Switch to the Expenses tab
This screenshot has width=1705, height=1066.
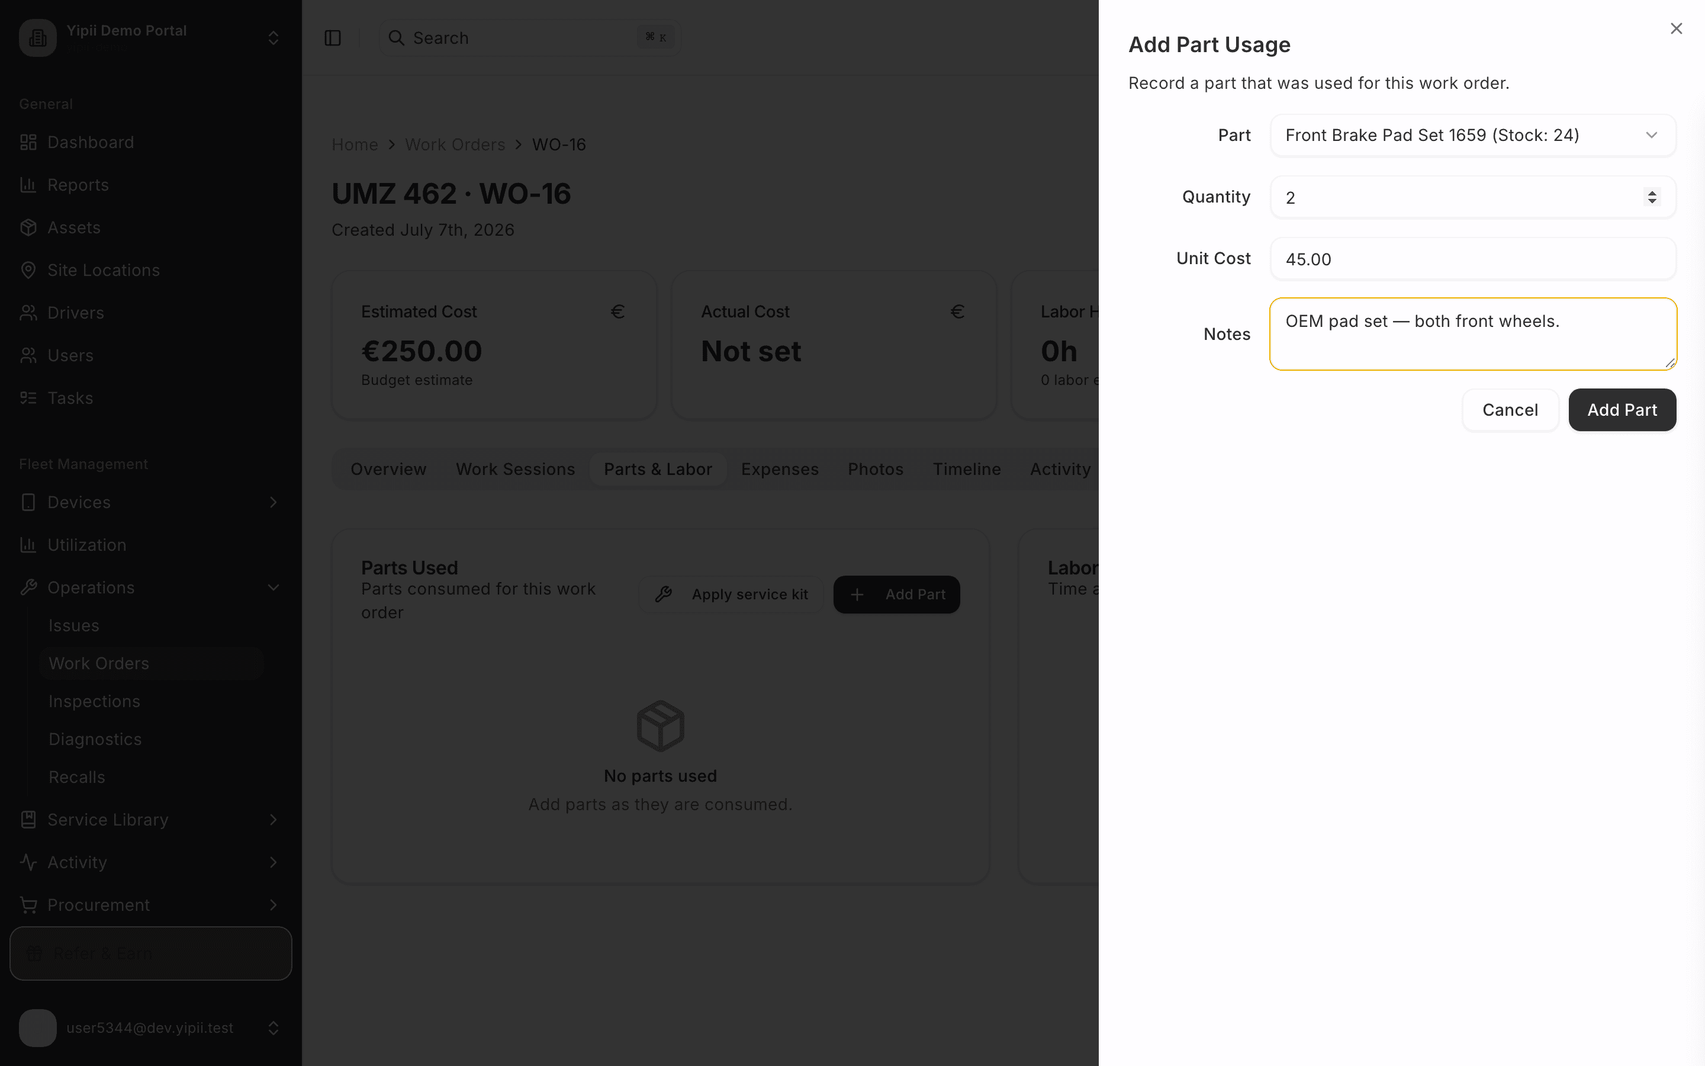pyautogui.click(x=779, y=470)
